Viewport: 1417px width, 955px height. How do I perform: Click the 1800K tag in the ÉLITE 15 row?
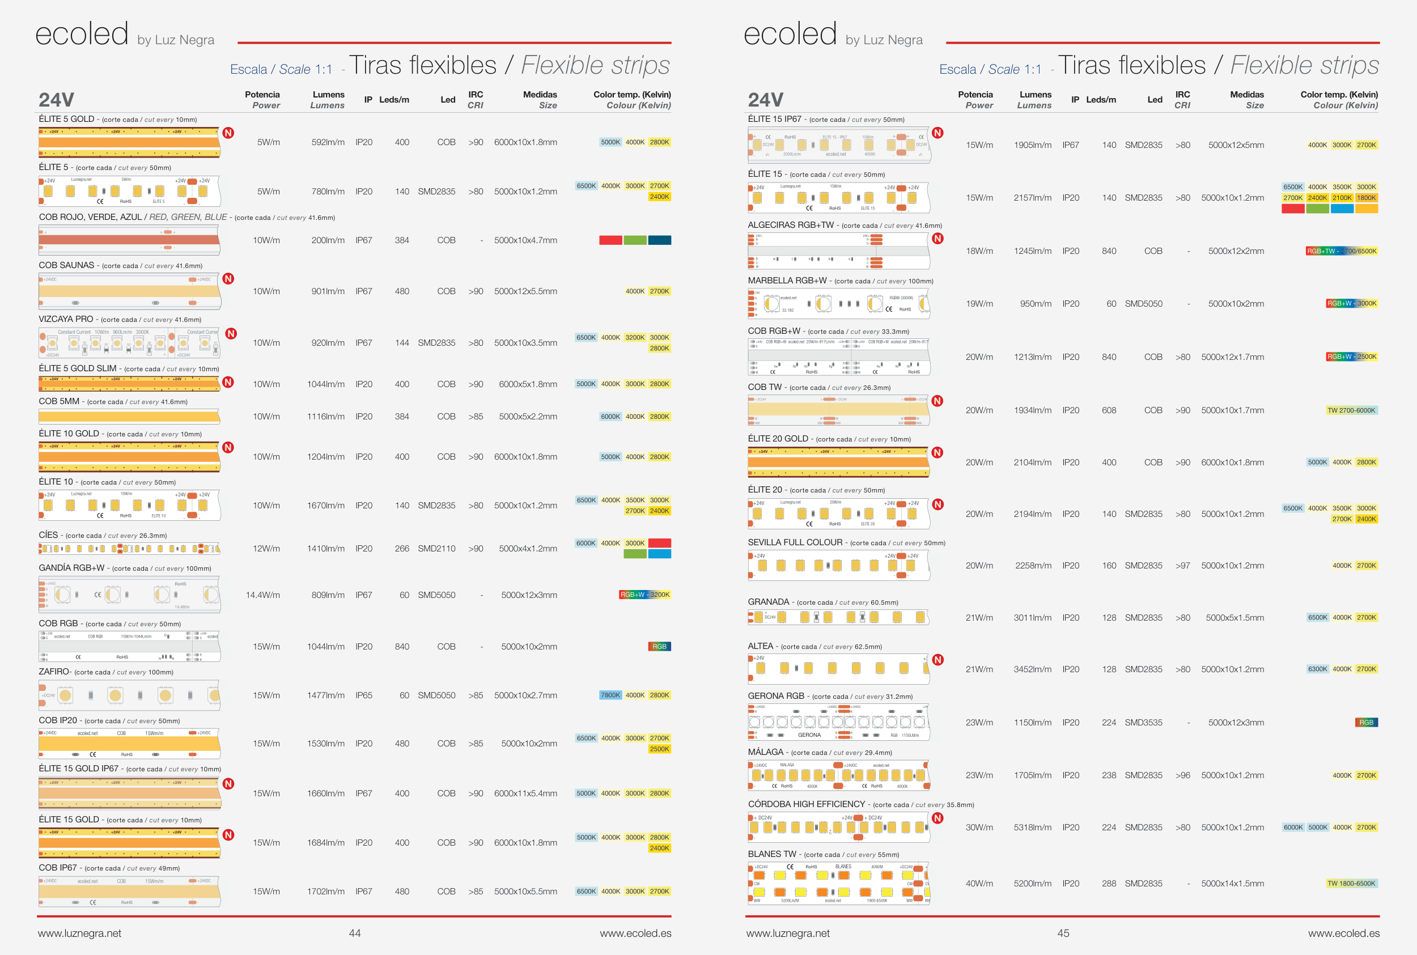pyautogui.click(x=1366, y=197)
